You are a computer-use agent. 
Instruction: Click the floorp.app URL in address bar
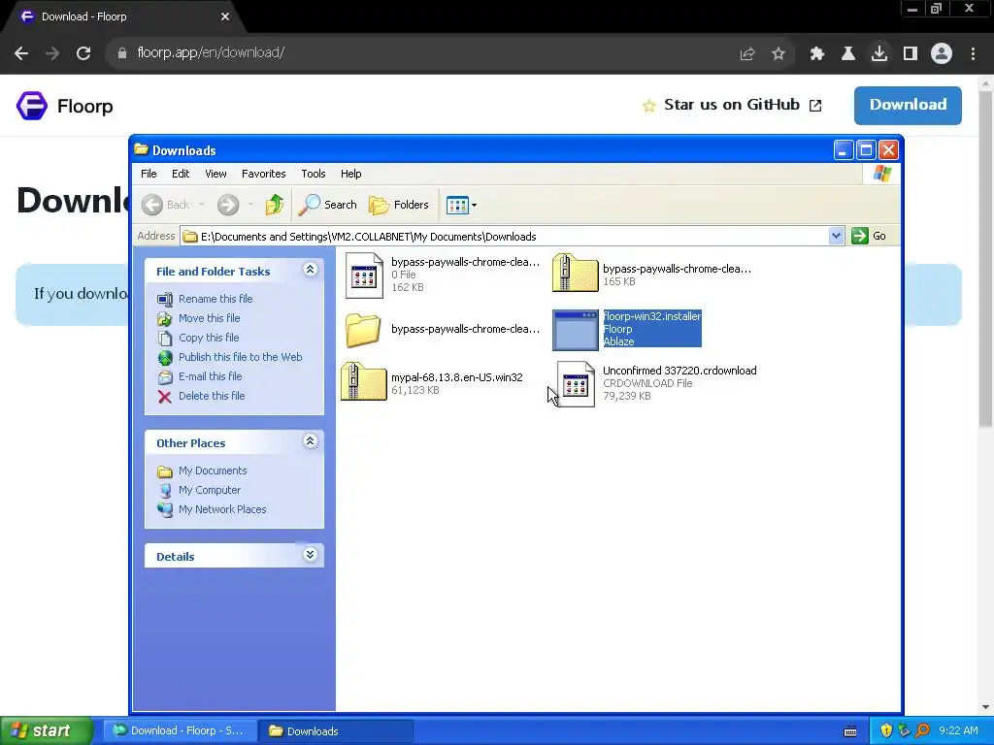tap(211, 52)
